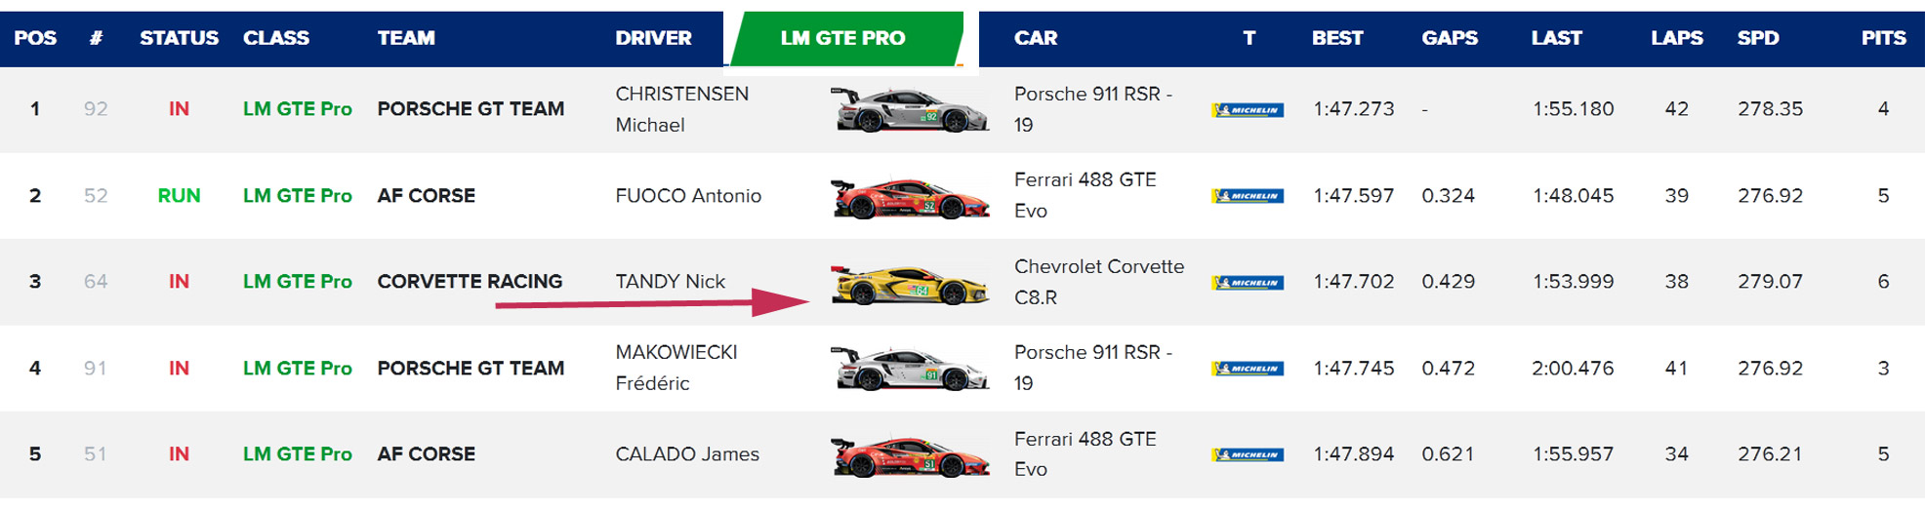This screenshot has height=511, width=1925.
Task: Click Michelin tyre logo in Makowiecki row
Action: point(1248,369)
